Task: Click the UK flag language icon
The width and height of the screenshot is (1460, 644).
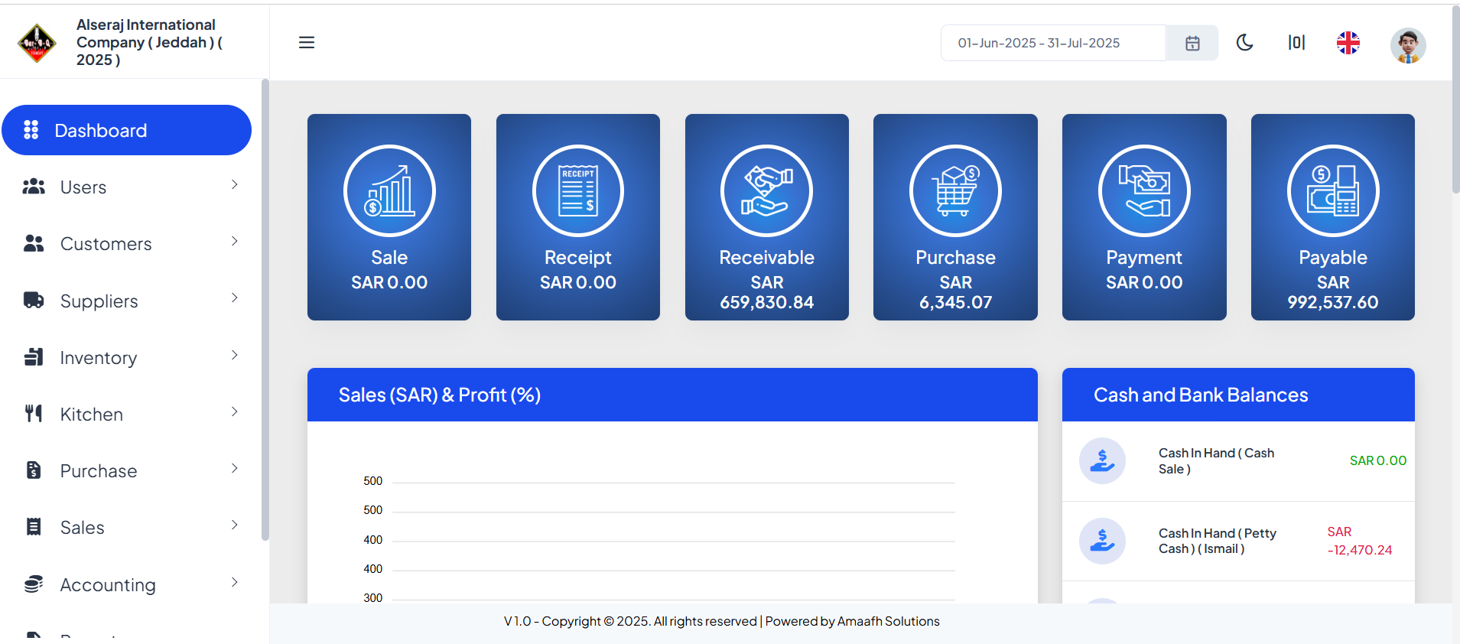Action: 1348,43
